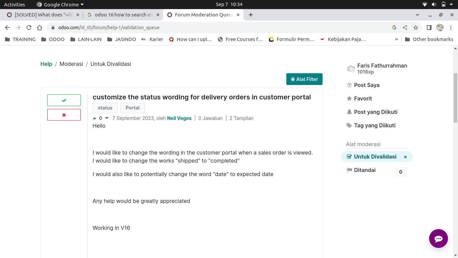Open the Ditandai moderation item
458x258 pixels.
coord(365,170)
